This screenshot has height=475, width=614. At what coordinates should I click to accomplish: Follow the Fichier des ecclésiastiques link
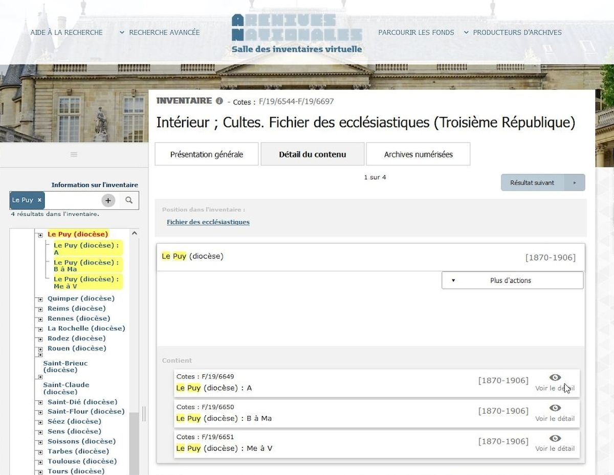point(208,222)
